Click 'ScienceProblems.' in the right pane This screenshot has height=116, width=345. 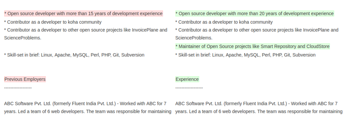click(x=194, y=38)
